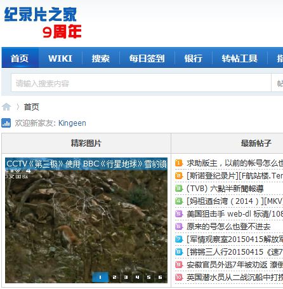
Task: Open the 纪录片之家 site logo
Action: click(x=43, y=22)
